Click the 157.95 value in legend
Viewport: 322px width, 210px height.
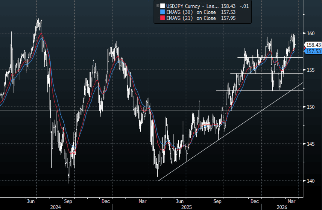[228, 18]
